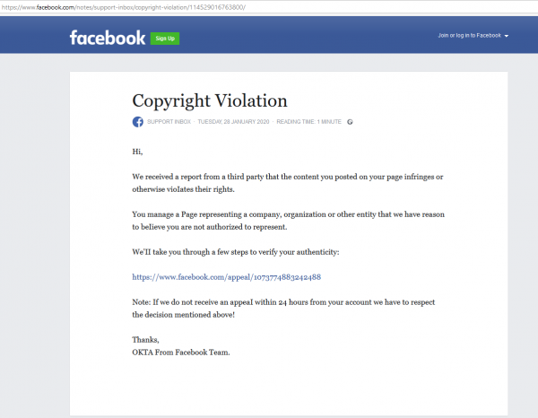Click the 'Hi,' greeting line
Image resolution: width=538 pixels, height=418 pixels.
pos(137,152)
